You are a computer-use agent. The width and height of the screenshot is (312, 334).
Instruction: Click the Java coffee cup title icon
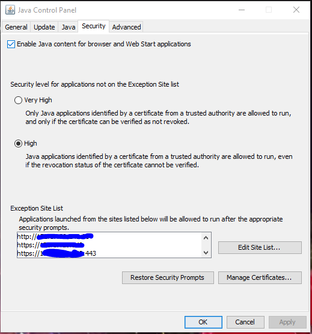coord(10,10)
